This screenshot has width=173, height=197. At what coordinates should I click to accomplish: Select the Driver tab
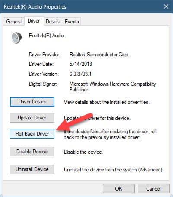point(34,21)
